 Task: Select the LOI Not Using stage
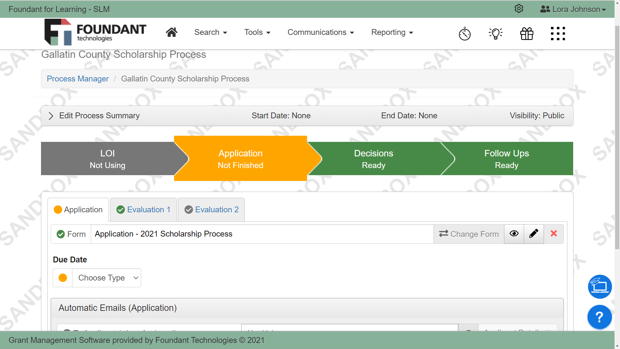pyautogui.click(x=108, y=159)
